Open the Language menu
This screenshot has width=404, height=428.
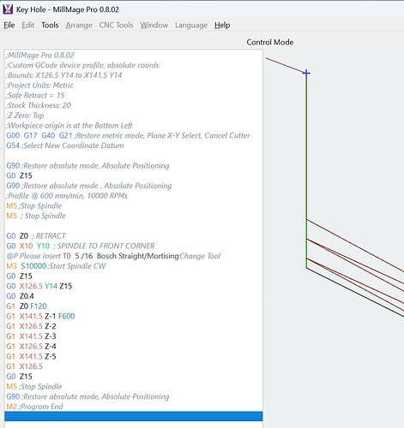[191, 25]
